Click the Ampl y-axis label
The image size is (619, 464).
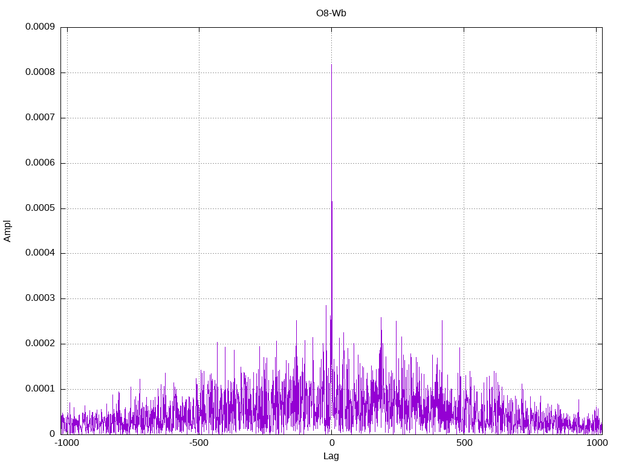(8, 231)
